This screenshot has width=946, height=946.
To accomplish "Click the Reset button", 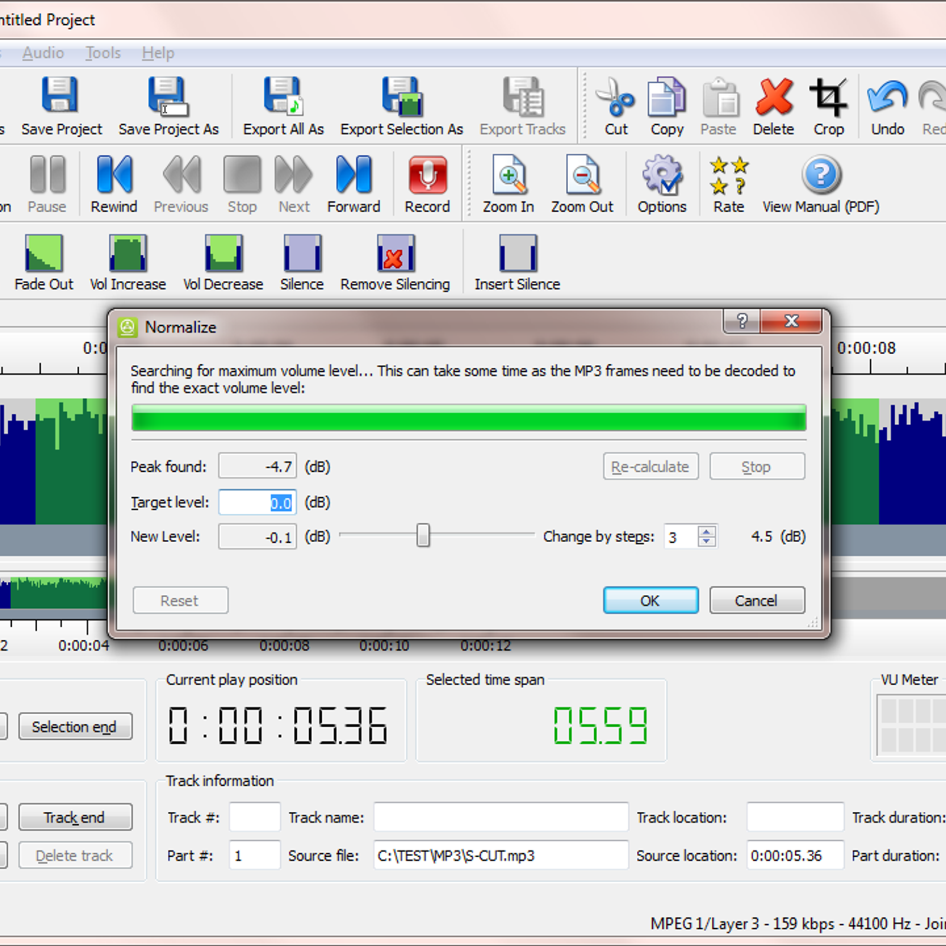I will (x=180, y=601).
